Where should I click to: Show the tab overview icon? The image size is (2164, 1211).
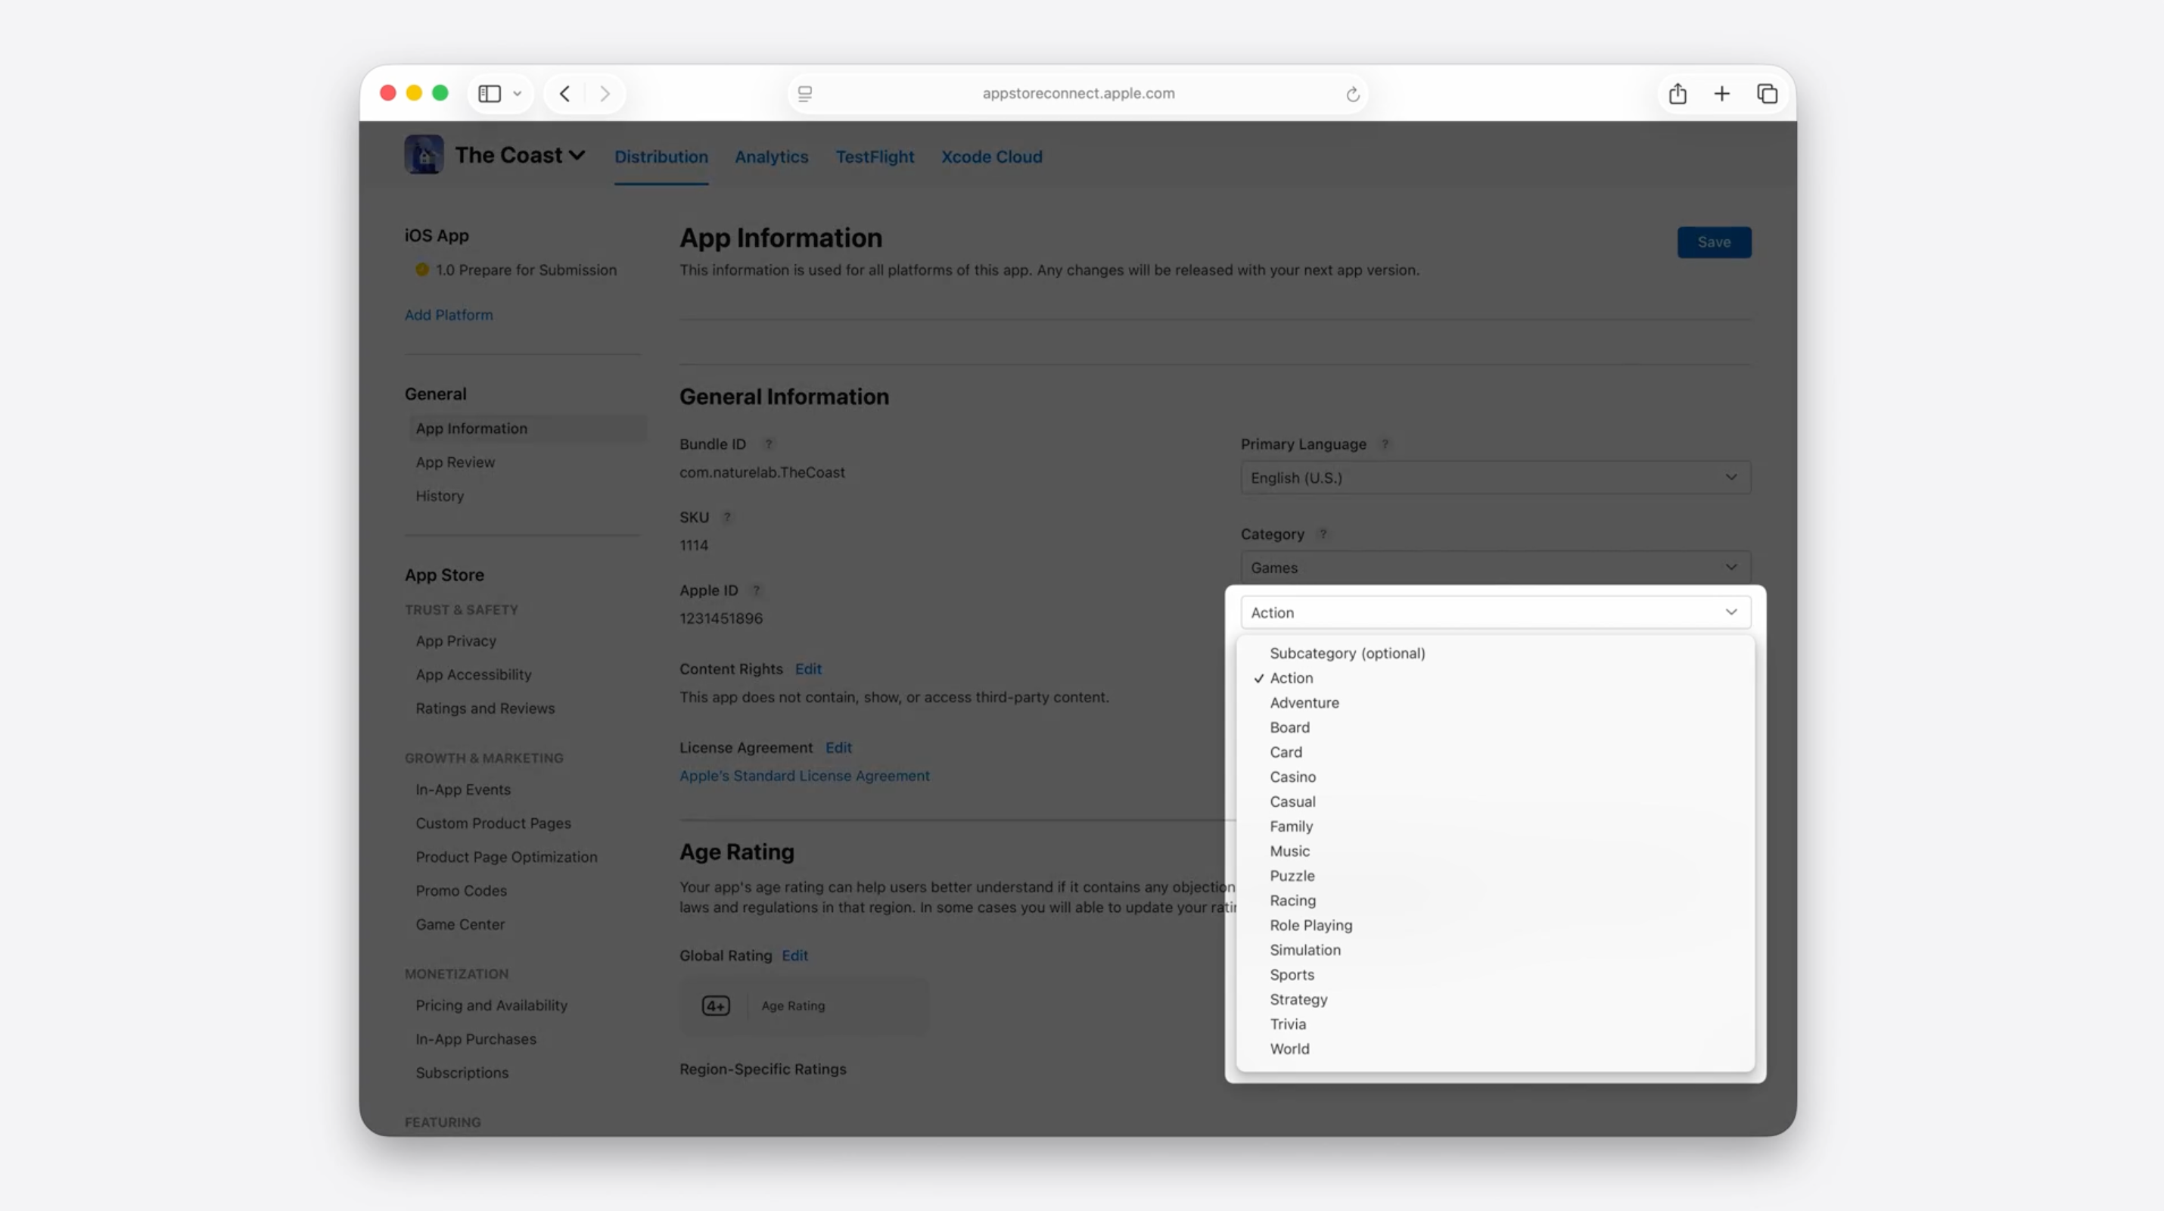(x=1767, y=93)
